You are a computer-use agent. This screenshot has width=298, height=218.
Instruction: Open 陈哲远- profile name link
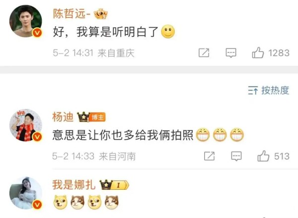[x=72, y=14]
